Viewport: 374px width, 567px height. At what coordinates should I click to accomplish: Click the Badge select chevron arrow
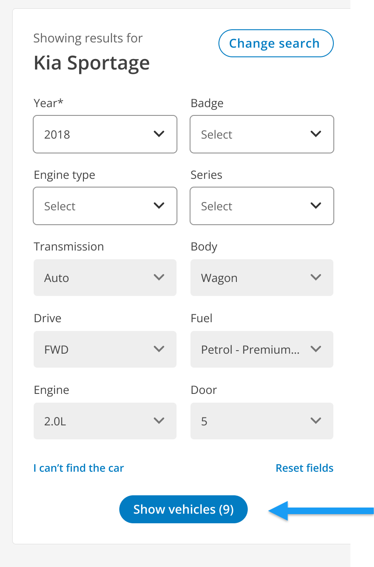click(316, 134)
